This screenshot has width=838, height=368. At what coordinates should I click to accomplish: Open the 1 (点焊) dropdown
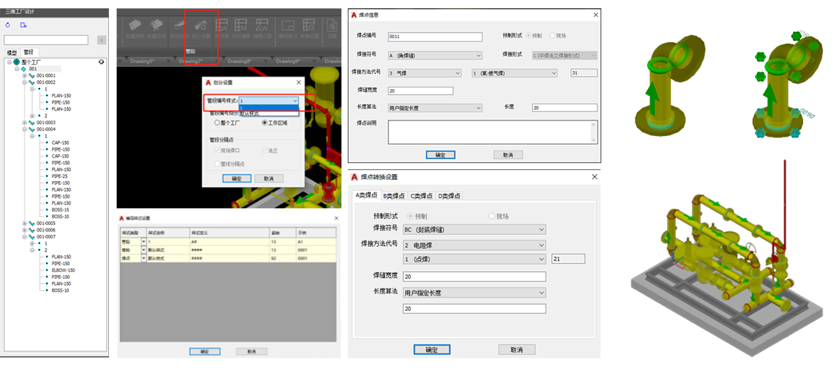pos(473,259)
